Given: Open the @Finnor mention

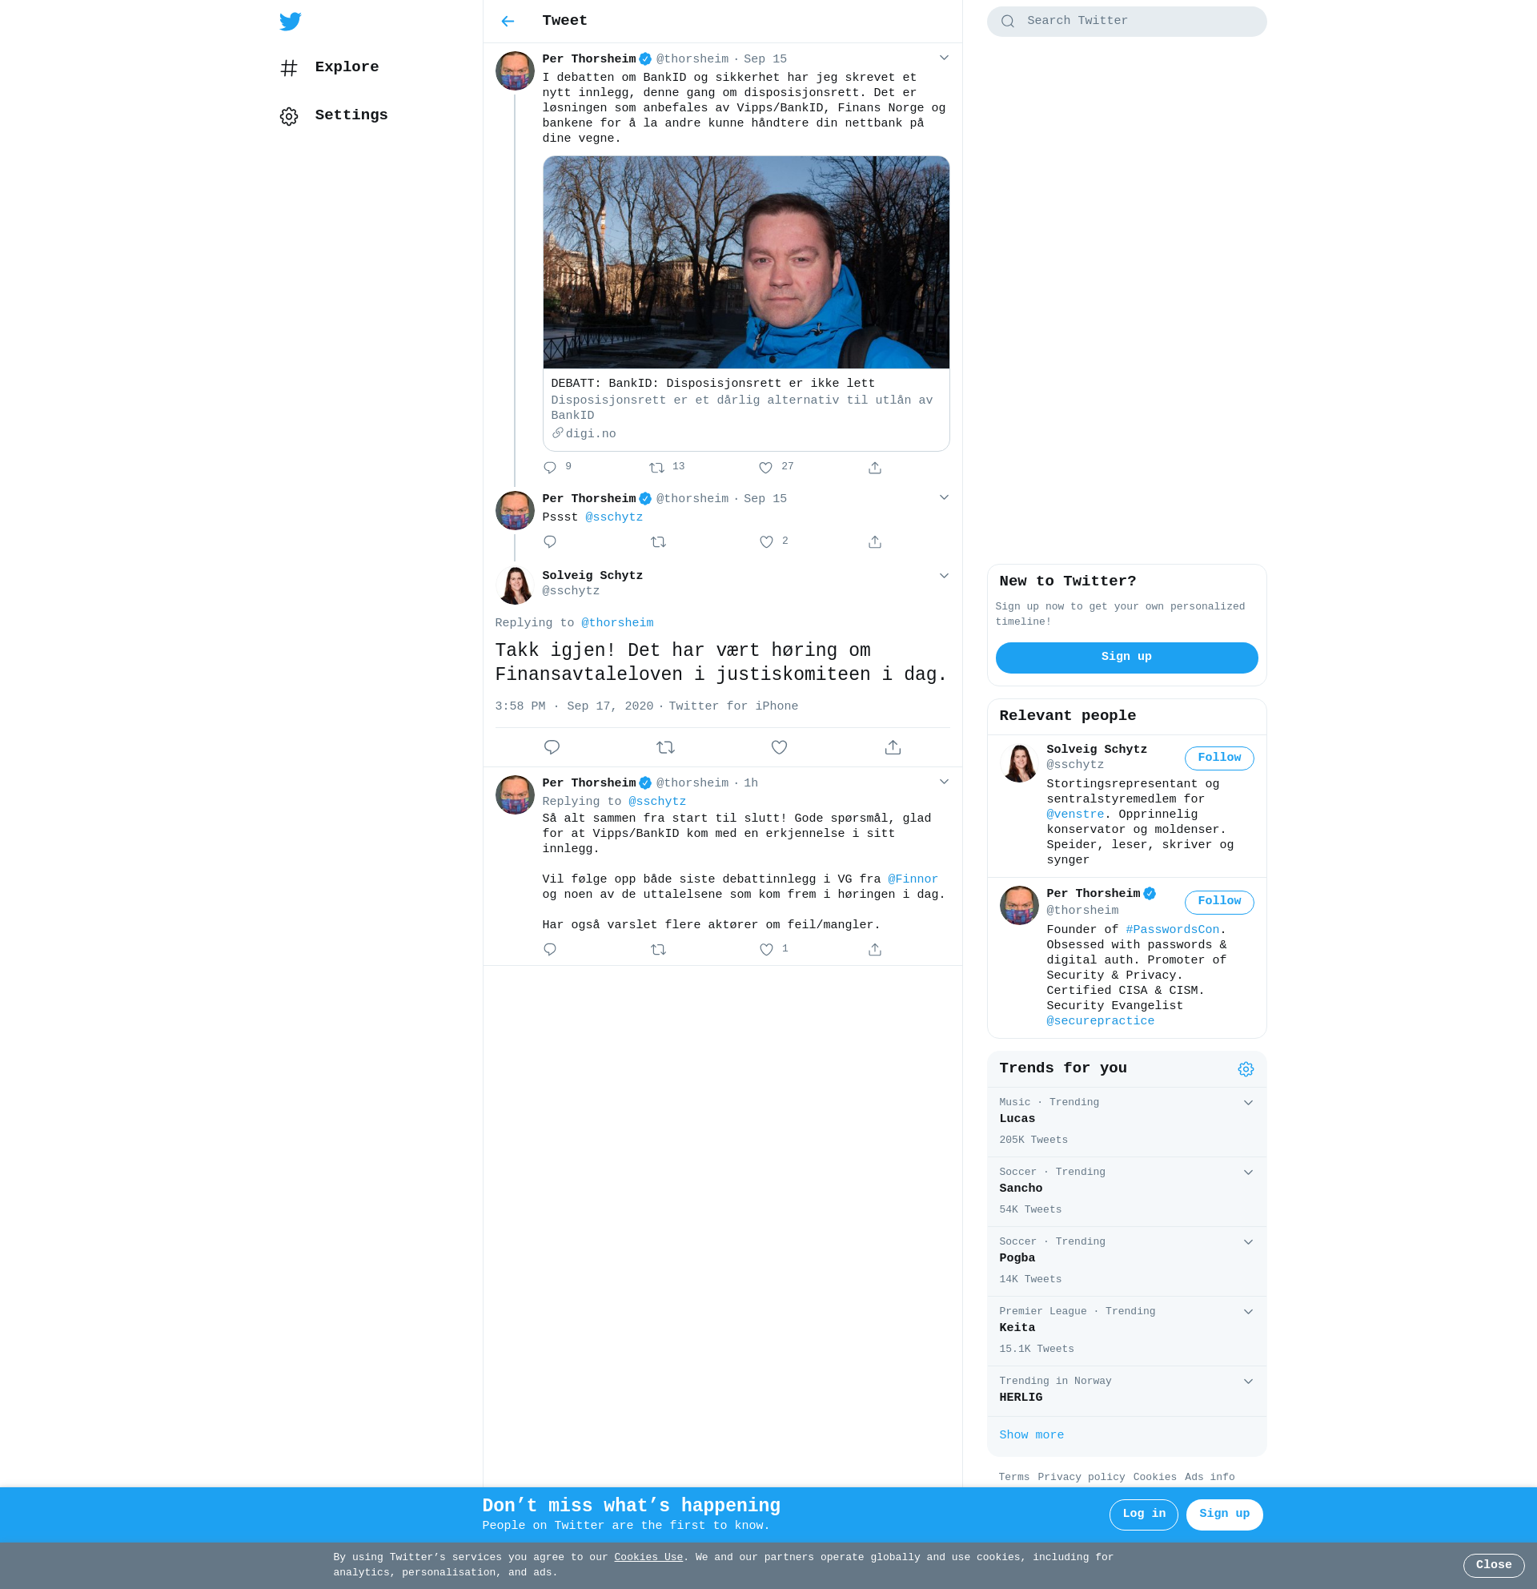Looking at the screenshot, I should point(913,879).
